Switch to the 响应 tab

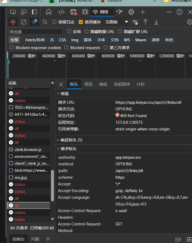103,84
